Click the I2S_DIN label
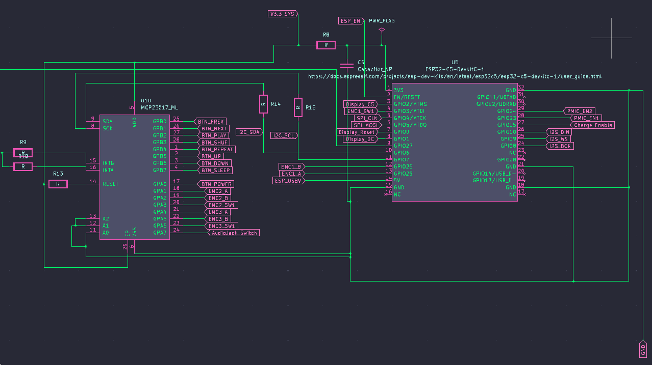The width and height of the screenshot is (652, 365). coord(559,132)
